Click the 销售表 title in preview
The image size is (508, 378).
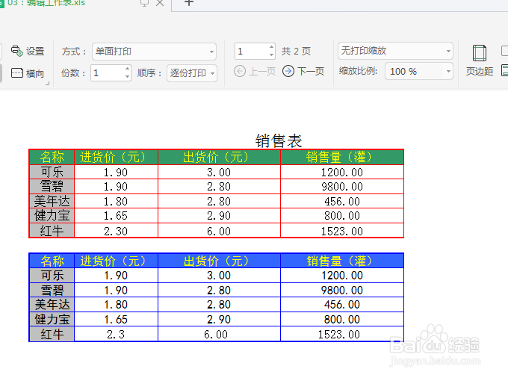click(x=279, y=141)
